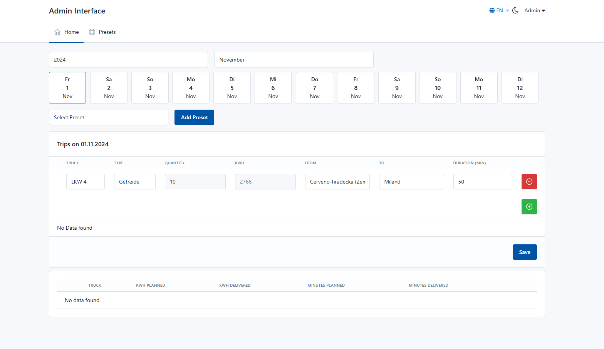
Task: Select Di 12 Nov day card
Action: tap(520, 88)
